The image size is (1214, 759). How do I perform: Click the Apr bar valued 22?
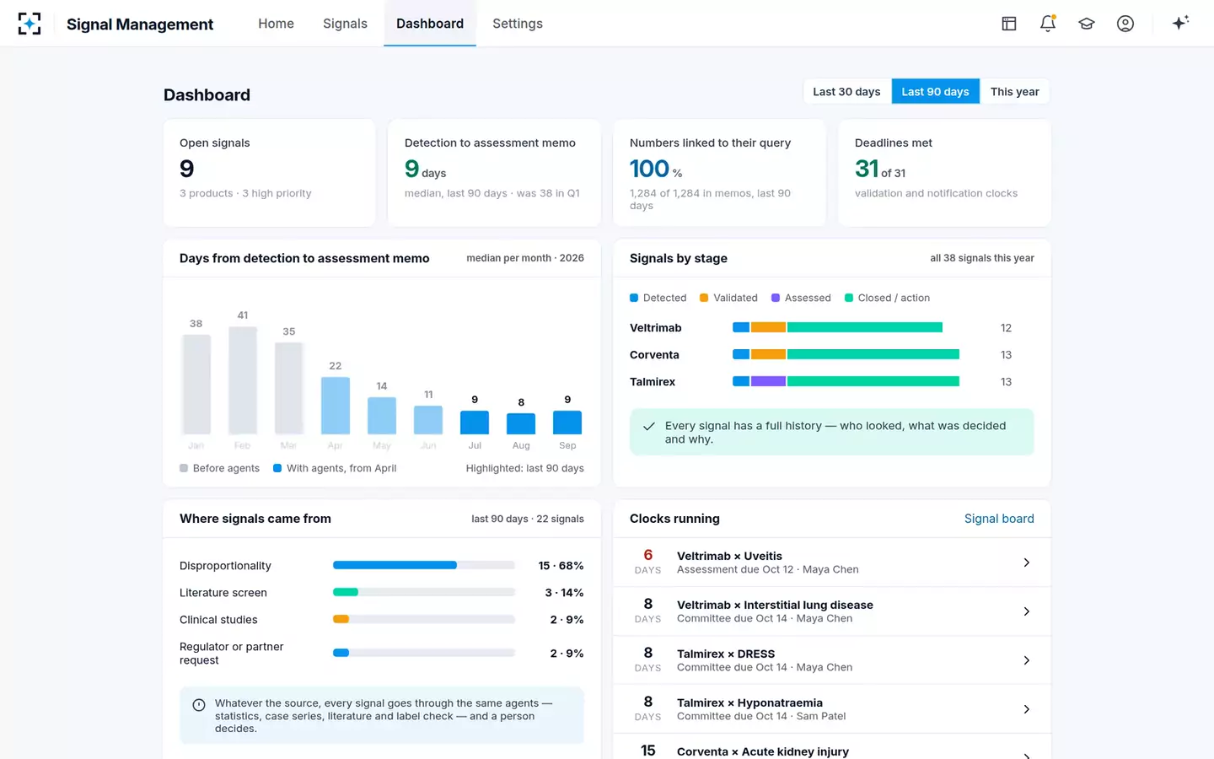336,406
